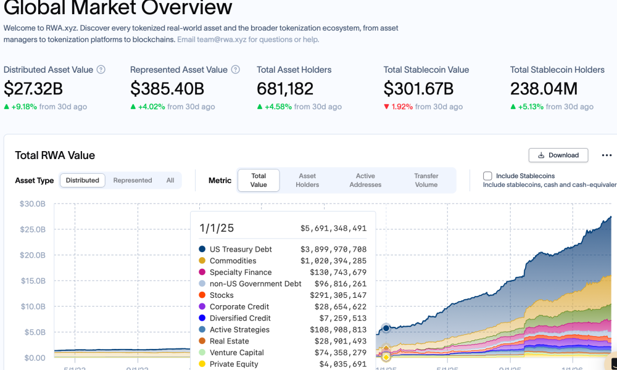This screenshot has width=617, height=370.
Task: Select the Active Addresses metric tab
Action: pos(365,180)
